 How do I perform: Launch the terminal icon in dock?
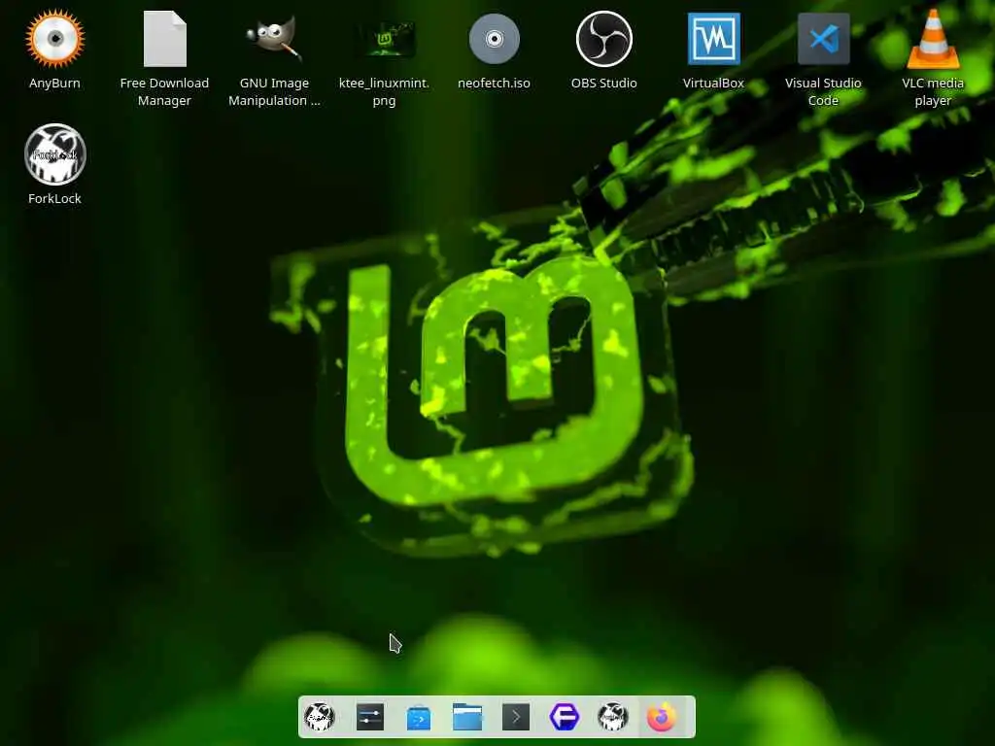pos(516,718)
